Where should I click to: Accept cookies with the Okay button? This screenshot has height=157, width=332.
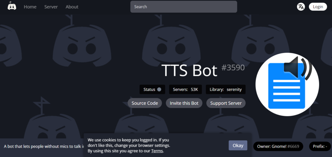tap(238, 145)
